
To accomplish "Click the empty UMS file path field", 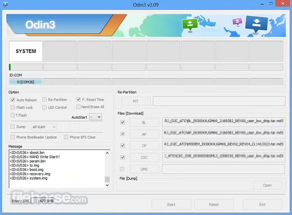I will point(223,169).
